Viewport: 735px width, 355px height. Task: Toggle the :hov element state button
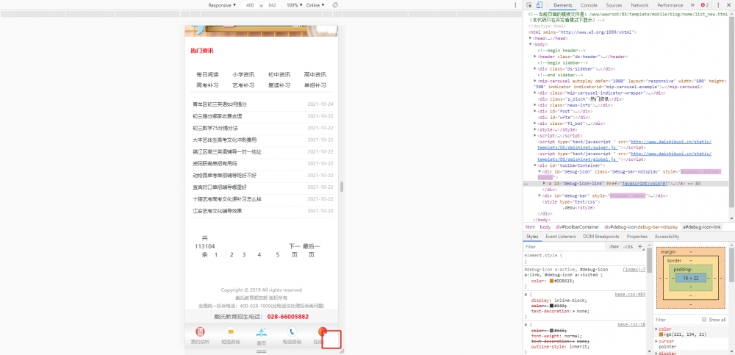click(614, 246)
